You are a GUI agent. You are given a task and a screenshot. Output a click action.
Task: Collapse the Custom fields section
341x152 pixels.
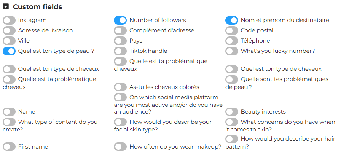[x=6, y=7]
